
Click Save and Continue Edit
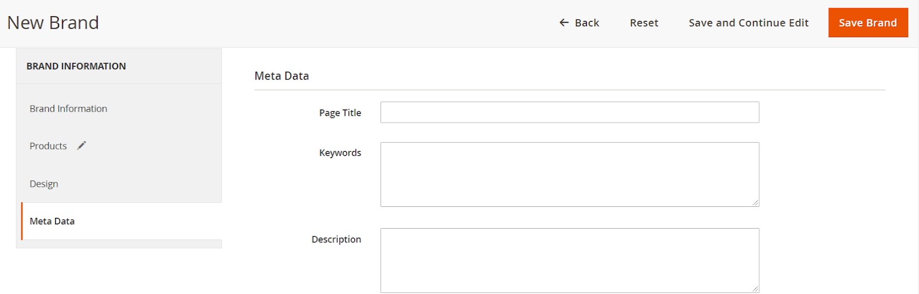tap(748, 23)
